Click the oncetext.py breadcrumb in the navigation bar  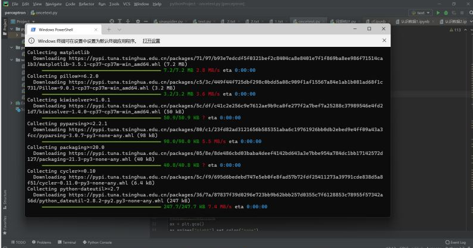(x=44, y=12)
